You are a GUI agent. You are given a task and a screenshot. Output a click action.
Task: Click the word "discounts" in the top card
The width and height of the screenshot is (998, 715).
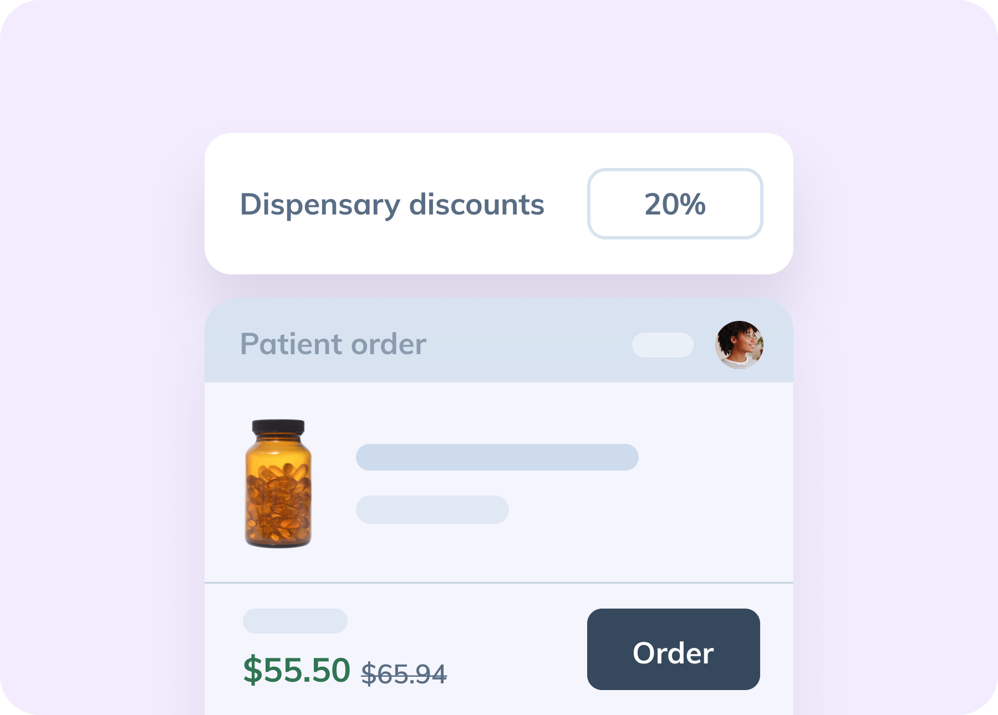[x=476, y=205]
